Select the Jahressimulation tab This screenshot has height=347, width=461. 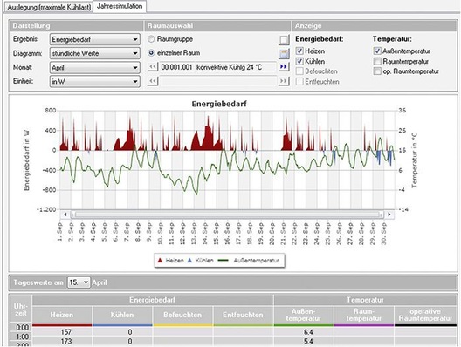[120, 6]
